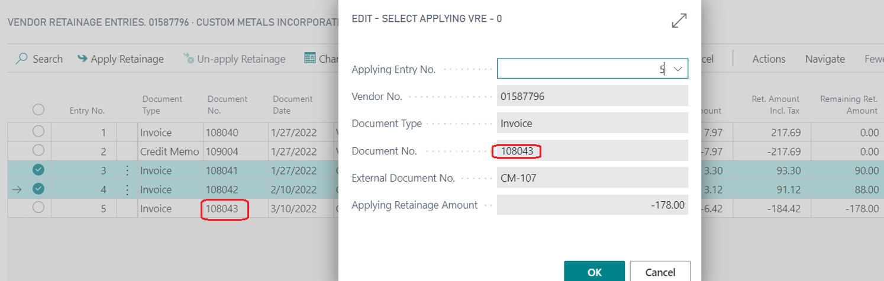Open the row menu for entry 4
This screenshot has width=884, height=281.
127,190
